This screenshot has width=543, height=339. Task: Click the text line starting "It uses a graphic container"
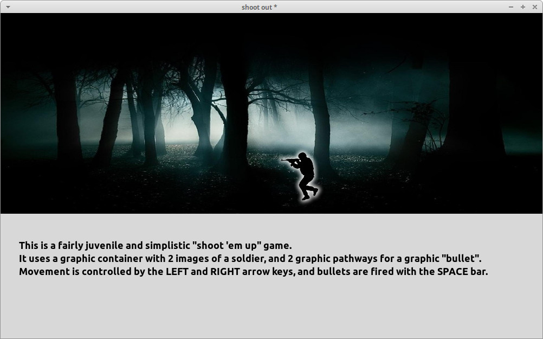click(x=250, y=258)
